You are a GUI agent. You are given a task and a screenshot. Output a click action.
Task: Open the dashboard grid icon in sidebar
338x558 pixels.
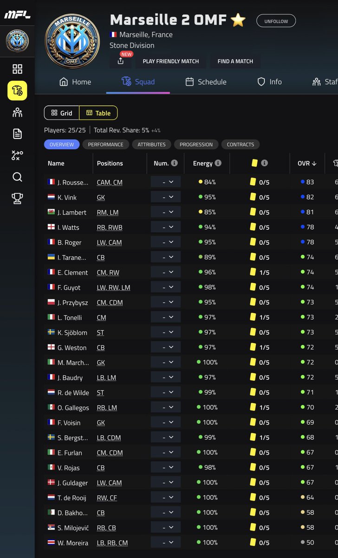click(x=17, y=70)
